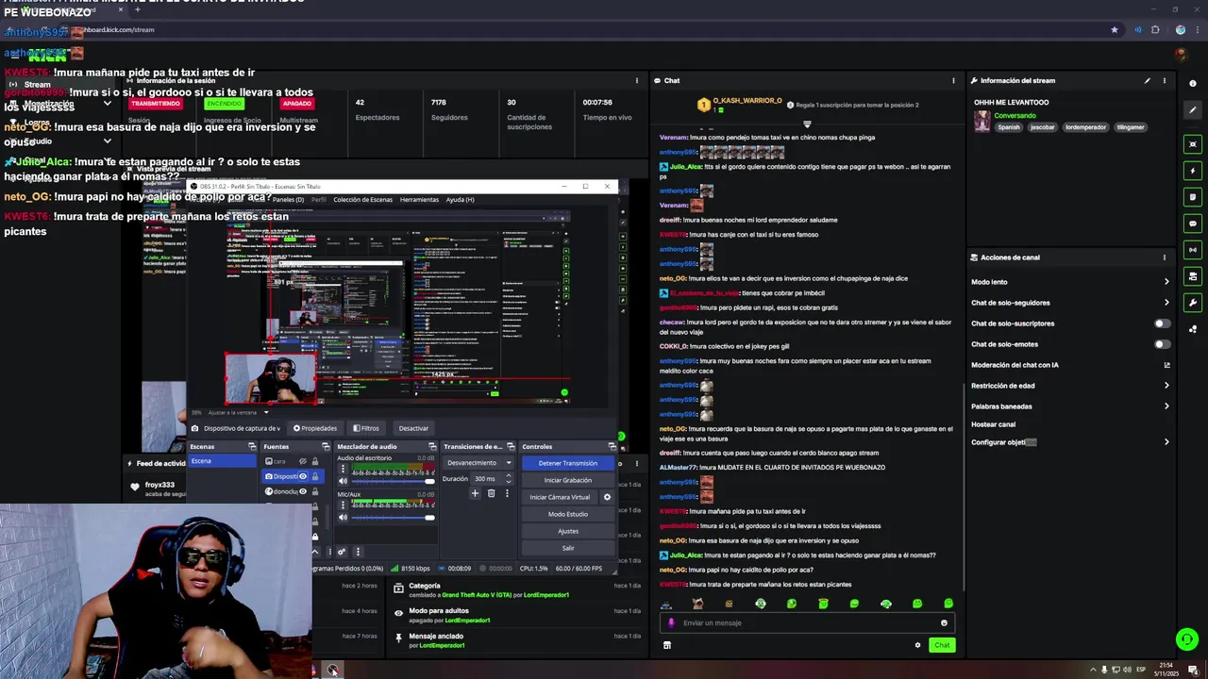Open shop icon below chat input
This screenshot has height=679, width=1208.
[667, 645]
